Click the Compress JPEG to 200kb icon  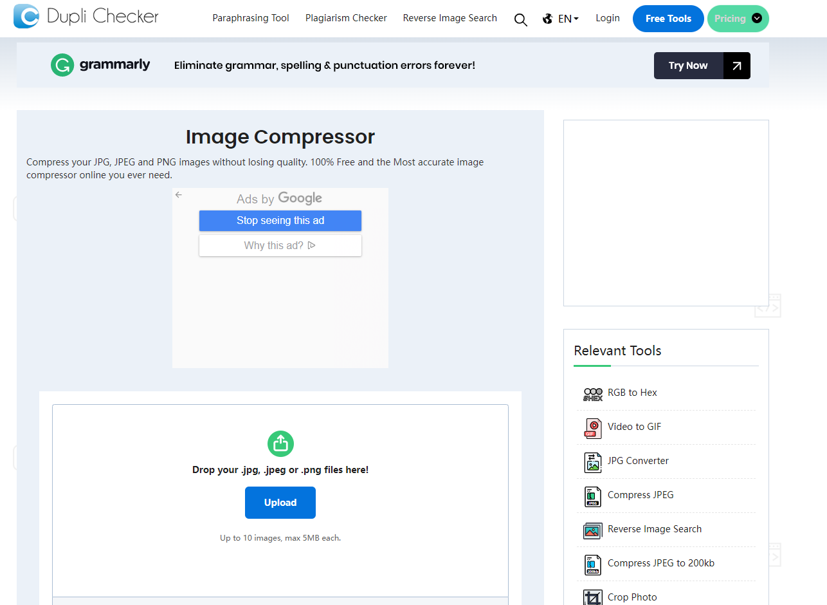click(593, 564)
